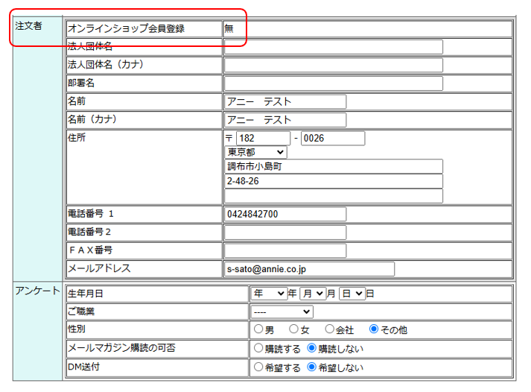Select the 会社 radio button
Screen dimensions: 531x392
[329, 329]
